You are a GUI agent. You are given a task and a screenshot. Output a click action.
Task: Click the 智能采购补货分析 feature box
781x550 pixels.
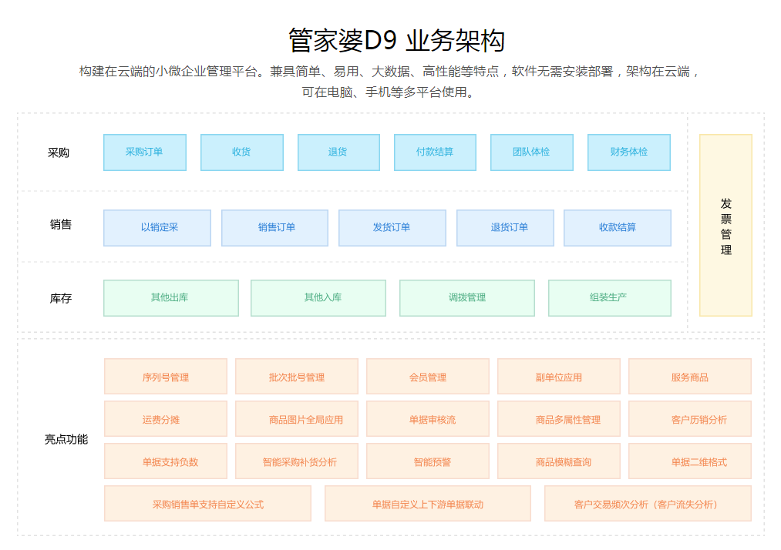coord(297,461)
